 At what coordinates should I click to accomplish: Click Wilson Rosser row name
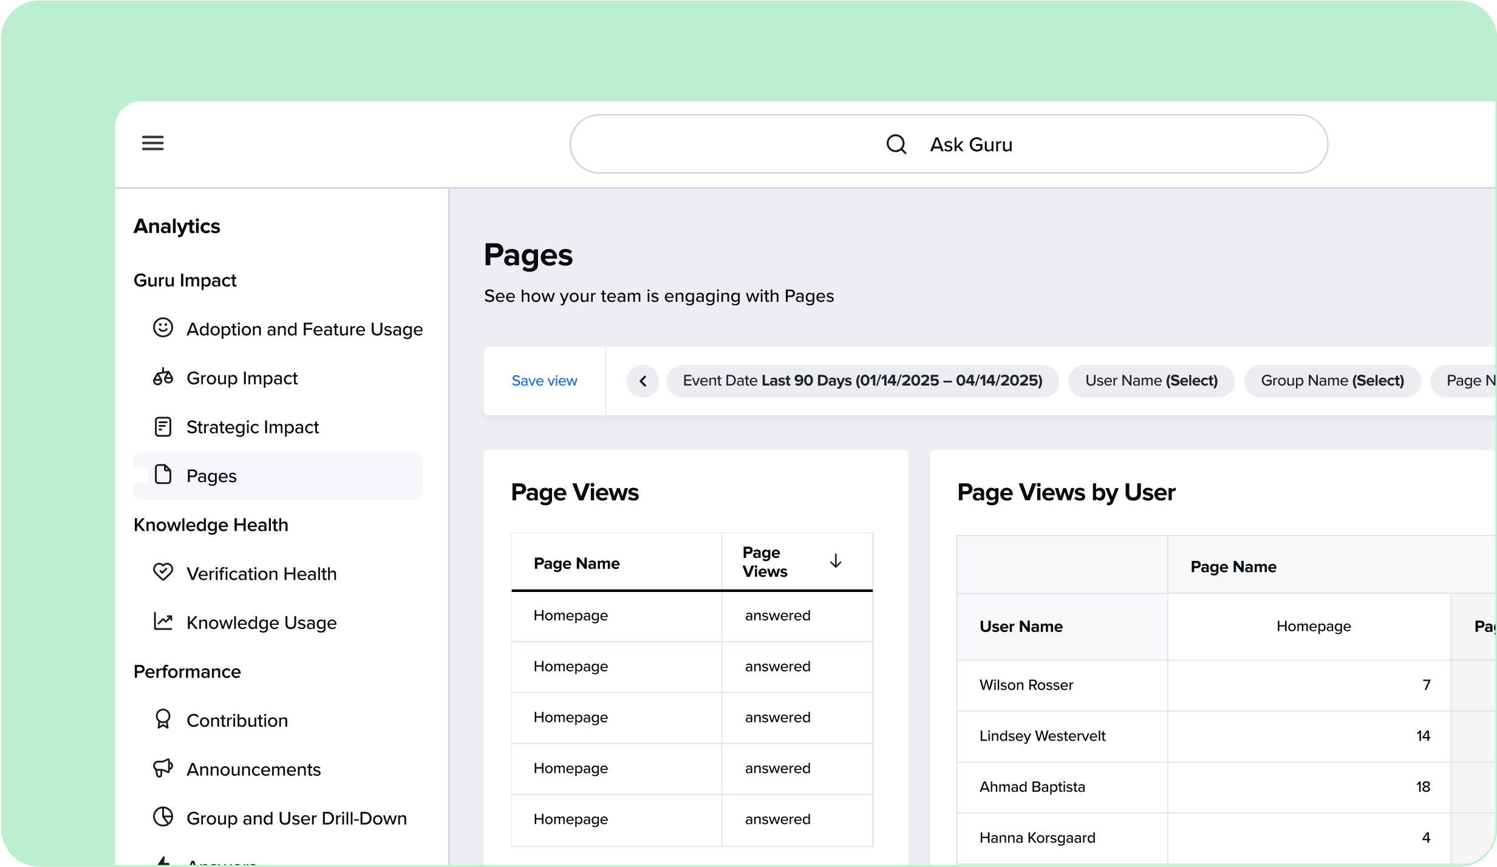1026,685
